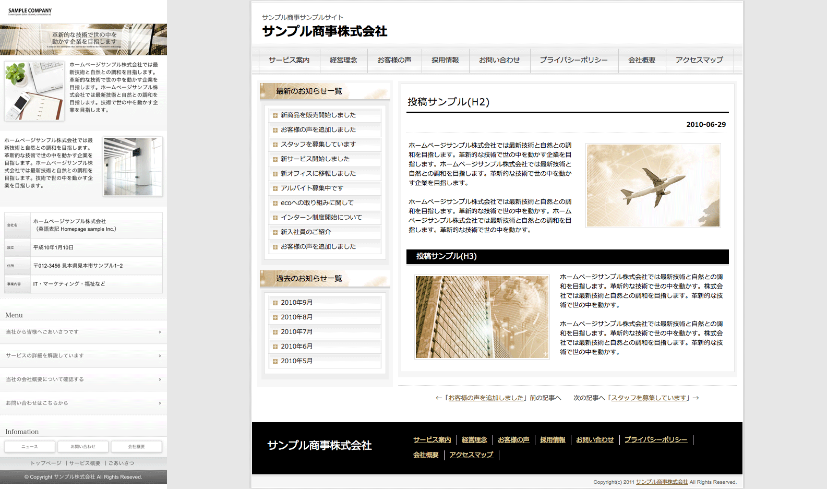Open サービス案内 in top navigation bar
The width and height of the screenshot is (827, 489).
pyautogui.click(x=289, y=60)
